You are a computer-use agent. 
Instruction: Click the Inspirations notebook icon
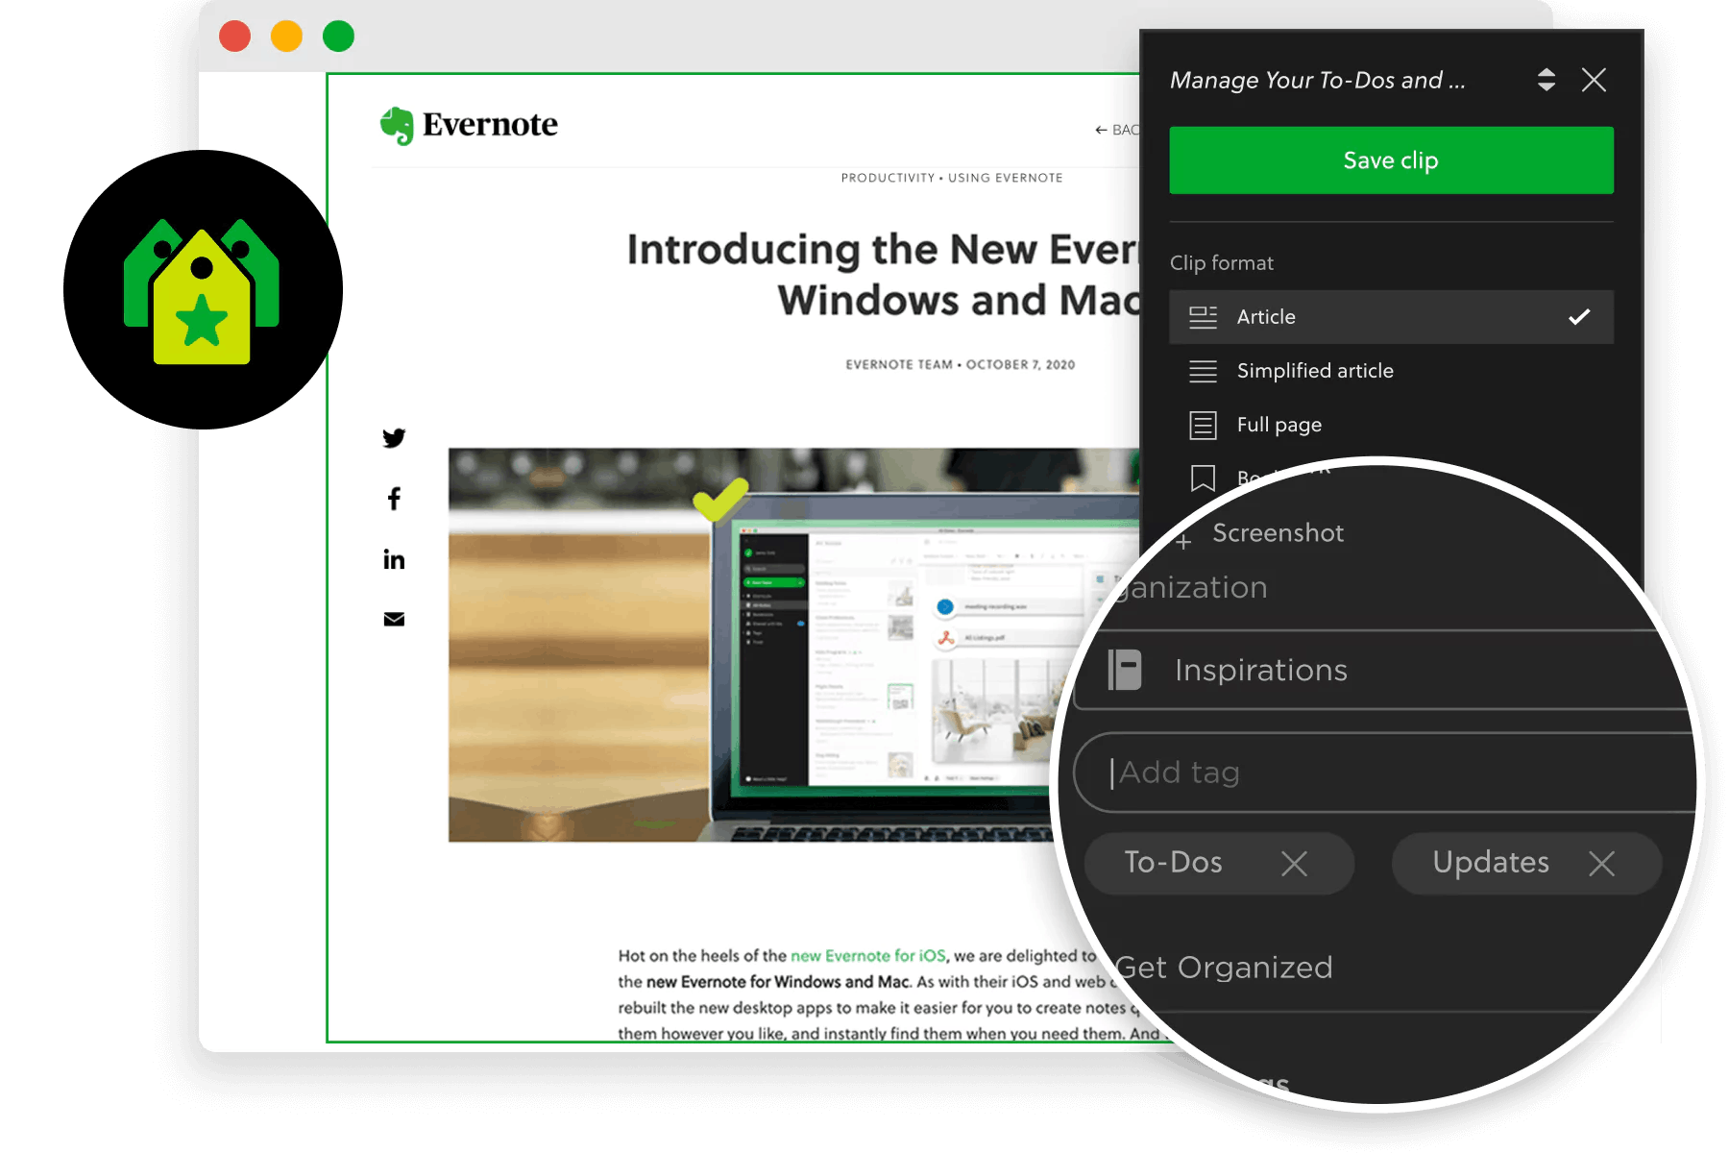(x=1125, y=670)
